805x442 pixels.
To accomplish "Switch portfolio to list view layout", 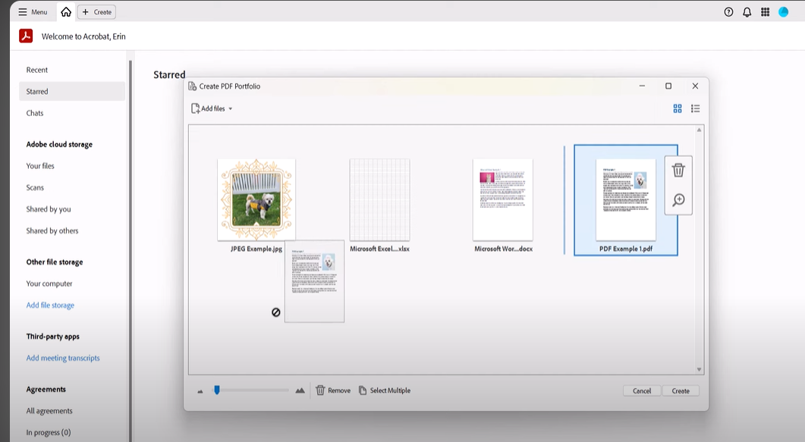I will pyautogui.click(x=695, y=108).
